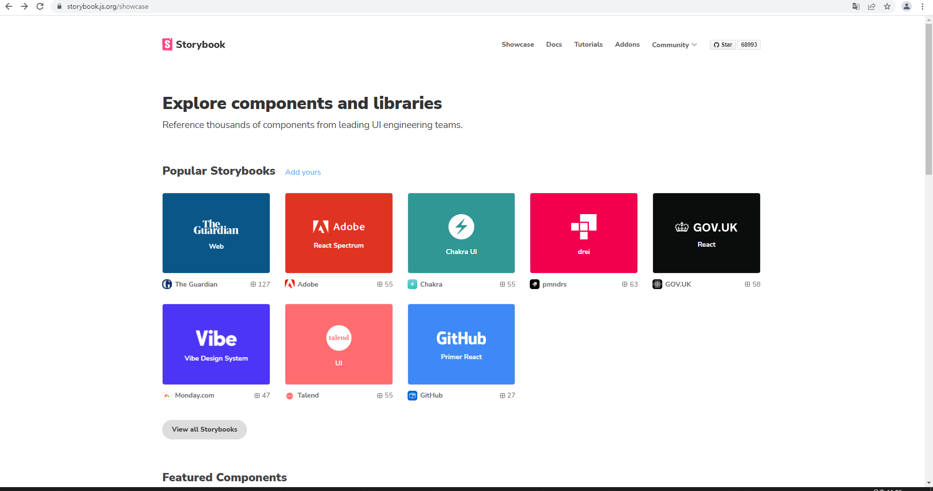The height and width of the screenshot is (491, 933).
Task: Reload the page with the refresh icon
Action: click(40, 6)
